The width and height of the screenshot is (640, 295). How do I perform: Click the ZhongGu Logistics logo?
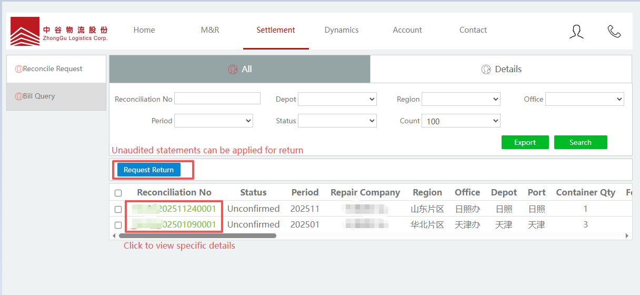(x=59, y=31)
